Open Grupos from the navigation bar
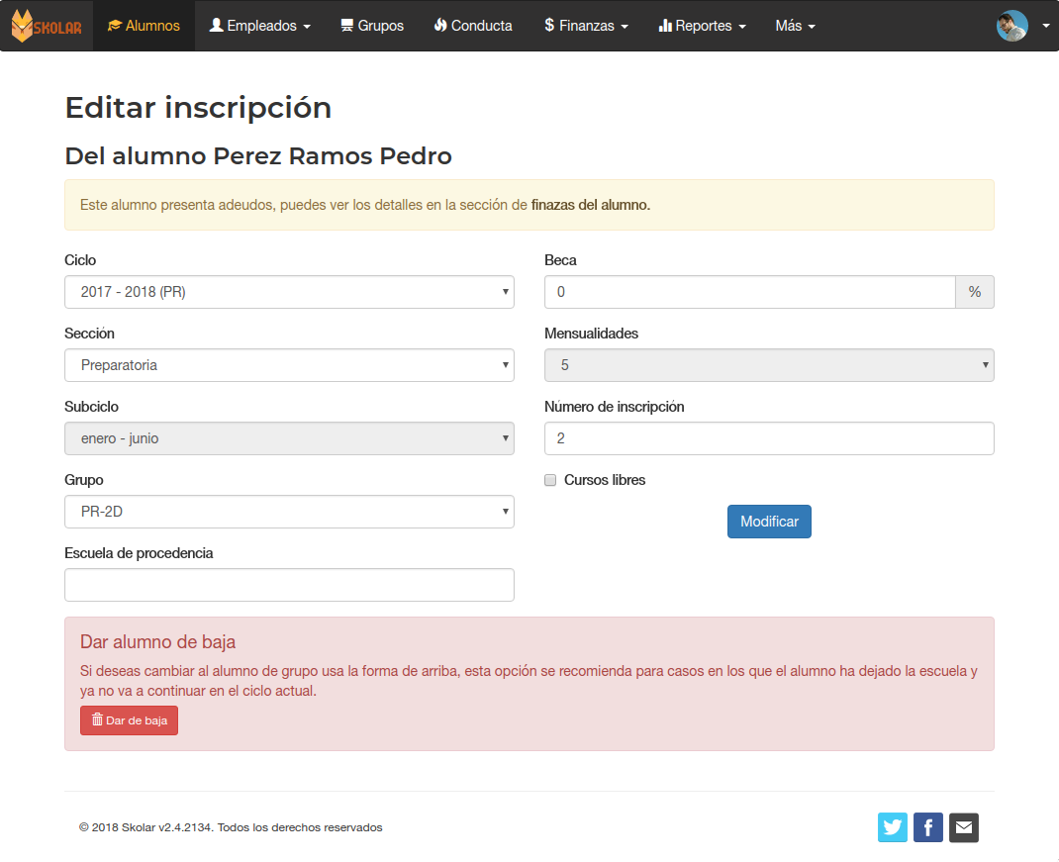The height and width of the screenshot is (862, 1059). pos(371,26)
